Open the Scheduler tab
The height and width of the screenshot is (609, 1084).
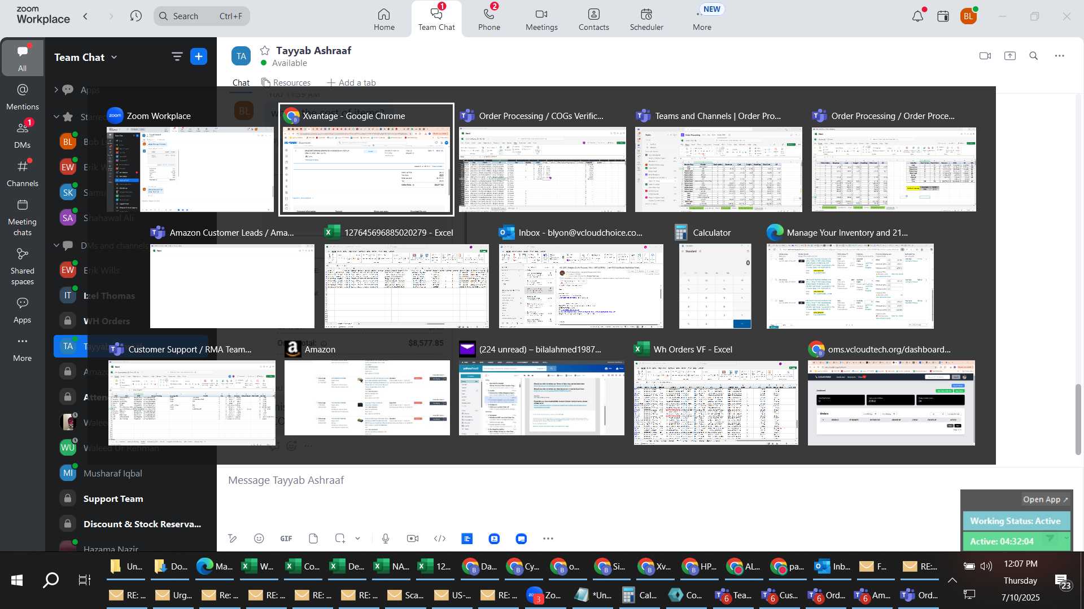pos(646,19)
